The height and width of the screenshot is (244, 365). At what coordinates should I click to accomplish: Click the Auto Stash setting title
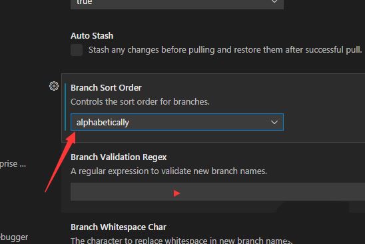click(92, 36)
